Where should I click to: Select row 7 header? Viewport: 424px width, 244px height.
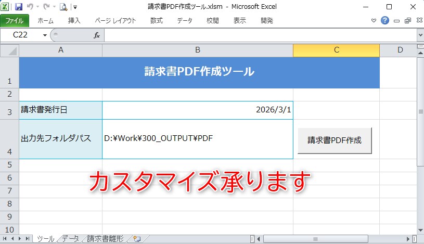[x=9, y=191]
